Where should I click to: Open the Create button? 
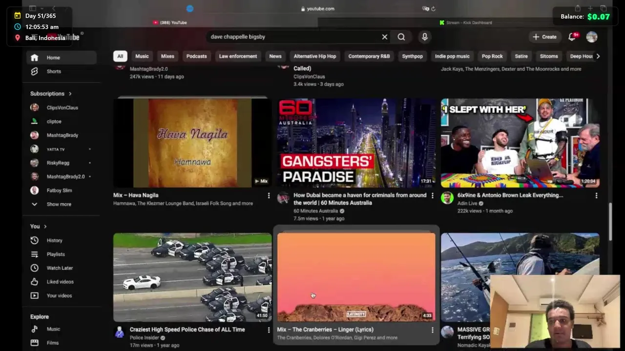(545, 37)
